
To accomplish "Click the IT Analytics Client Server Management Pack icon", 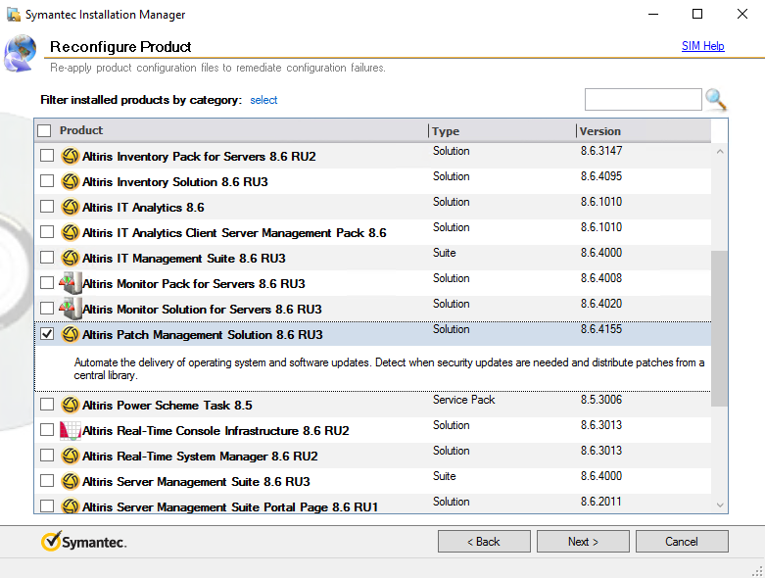I will (71, 232).
